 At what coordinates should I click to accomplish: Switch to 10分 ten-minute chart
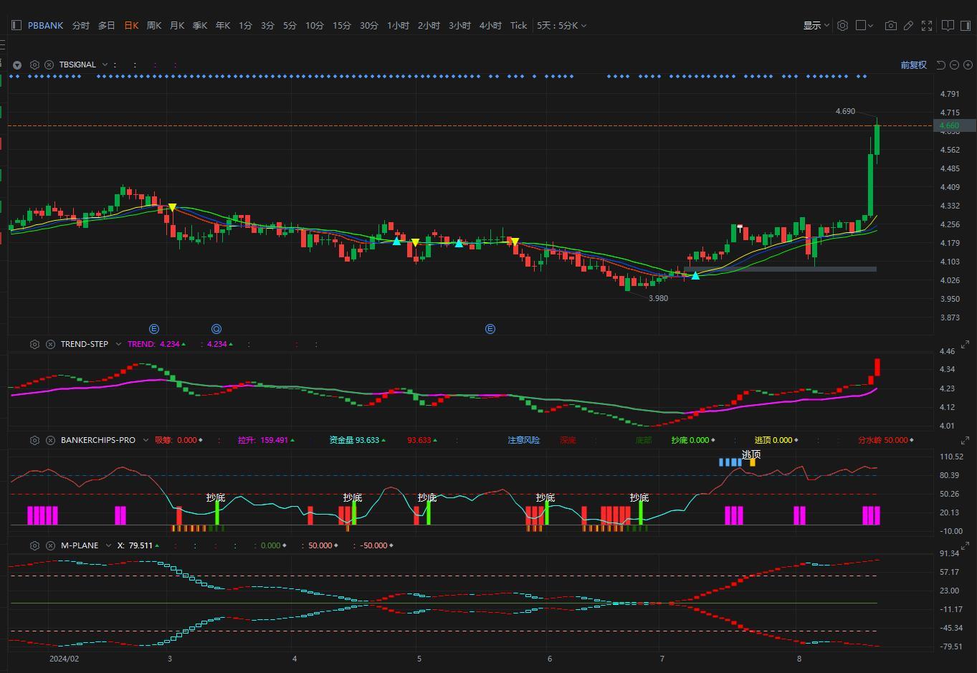315,25
